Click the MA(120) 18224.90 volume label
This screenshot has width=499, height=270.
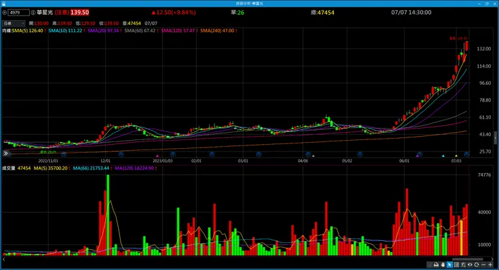134,168
